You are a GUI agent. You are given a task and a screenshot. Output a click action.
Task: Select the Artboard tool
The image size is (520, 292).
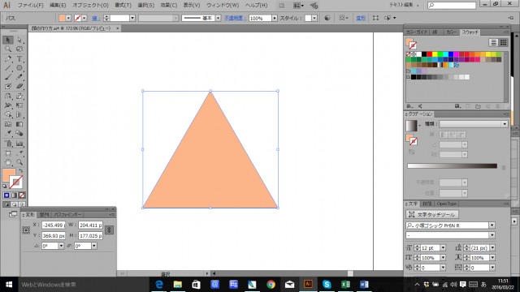(8, 153)
